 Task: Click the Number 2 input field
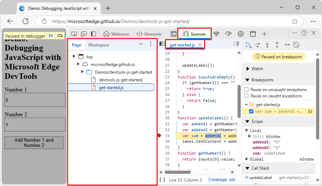(35, 125)
